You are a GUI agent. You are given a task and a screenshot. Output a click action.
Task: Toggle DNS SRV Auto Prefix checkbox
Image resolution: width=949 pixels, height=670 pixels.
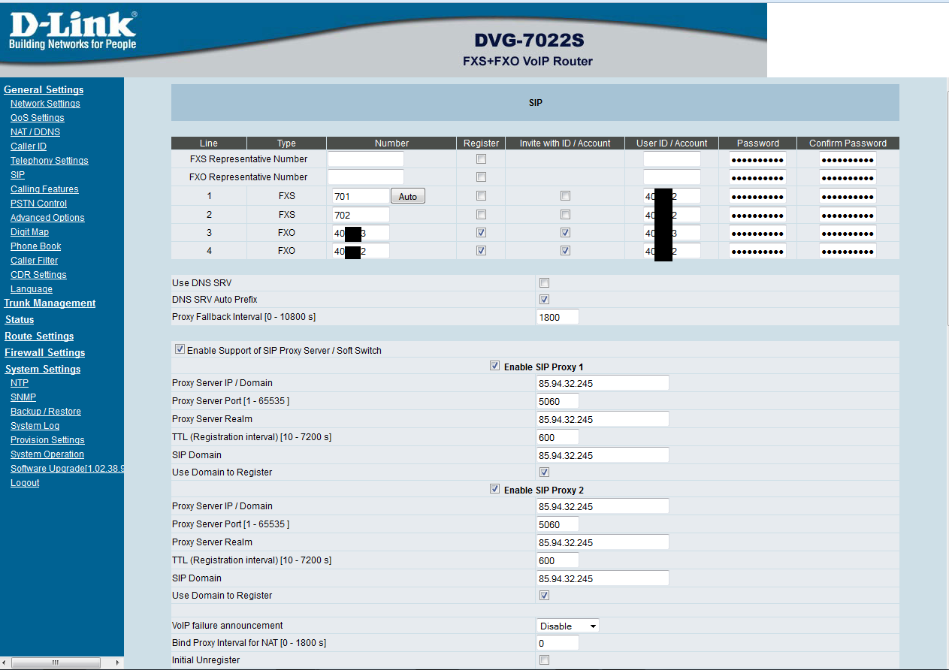pos(545,299)
